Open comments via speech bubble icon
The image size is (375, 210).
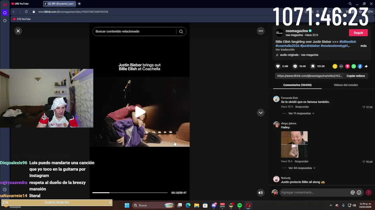pos(295,66)
